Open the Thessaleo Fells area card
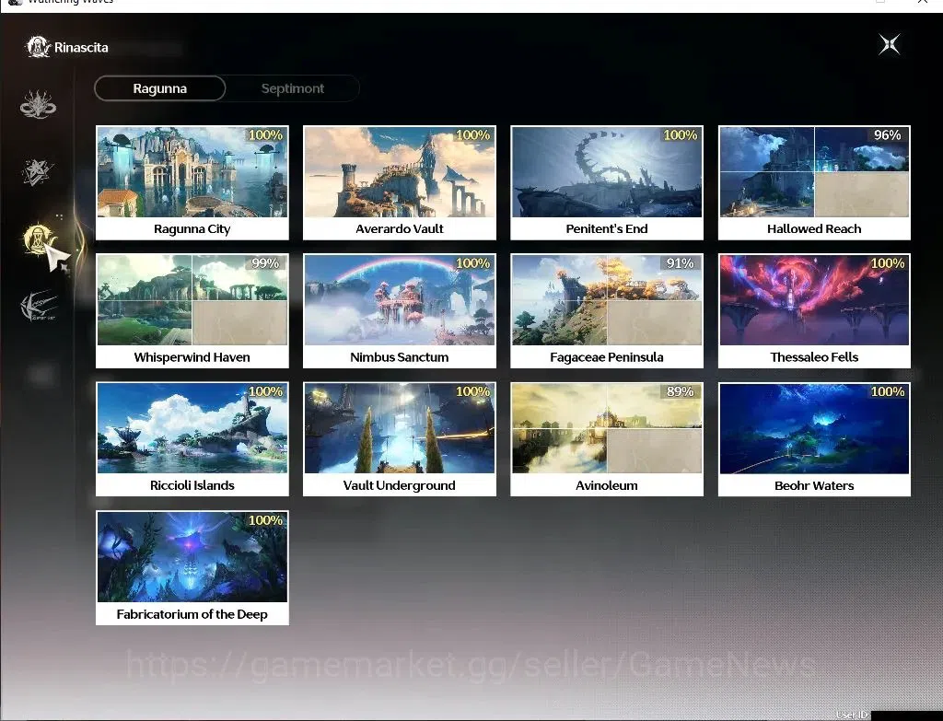Image resolution: width=943 pixels, height=721 pixels. [x=814, y=311]
